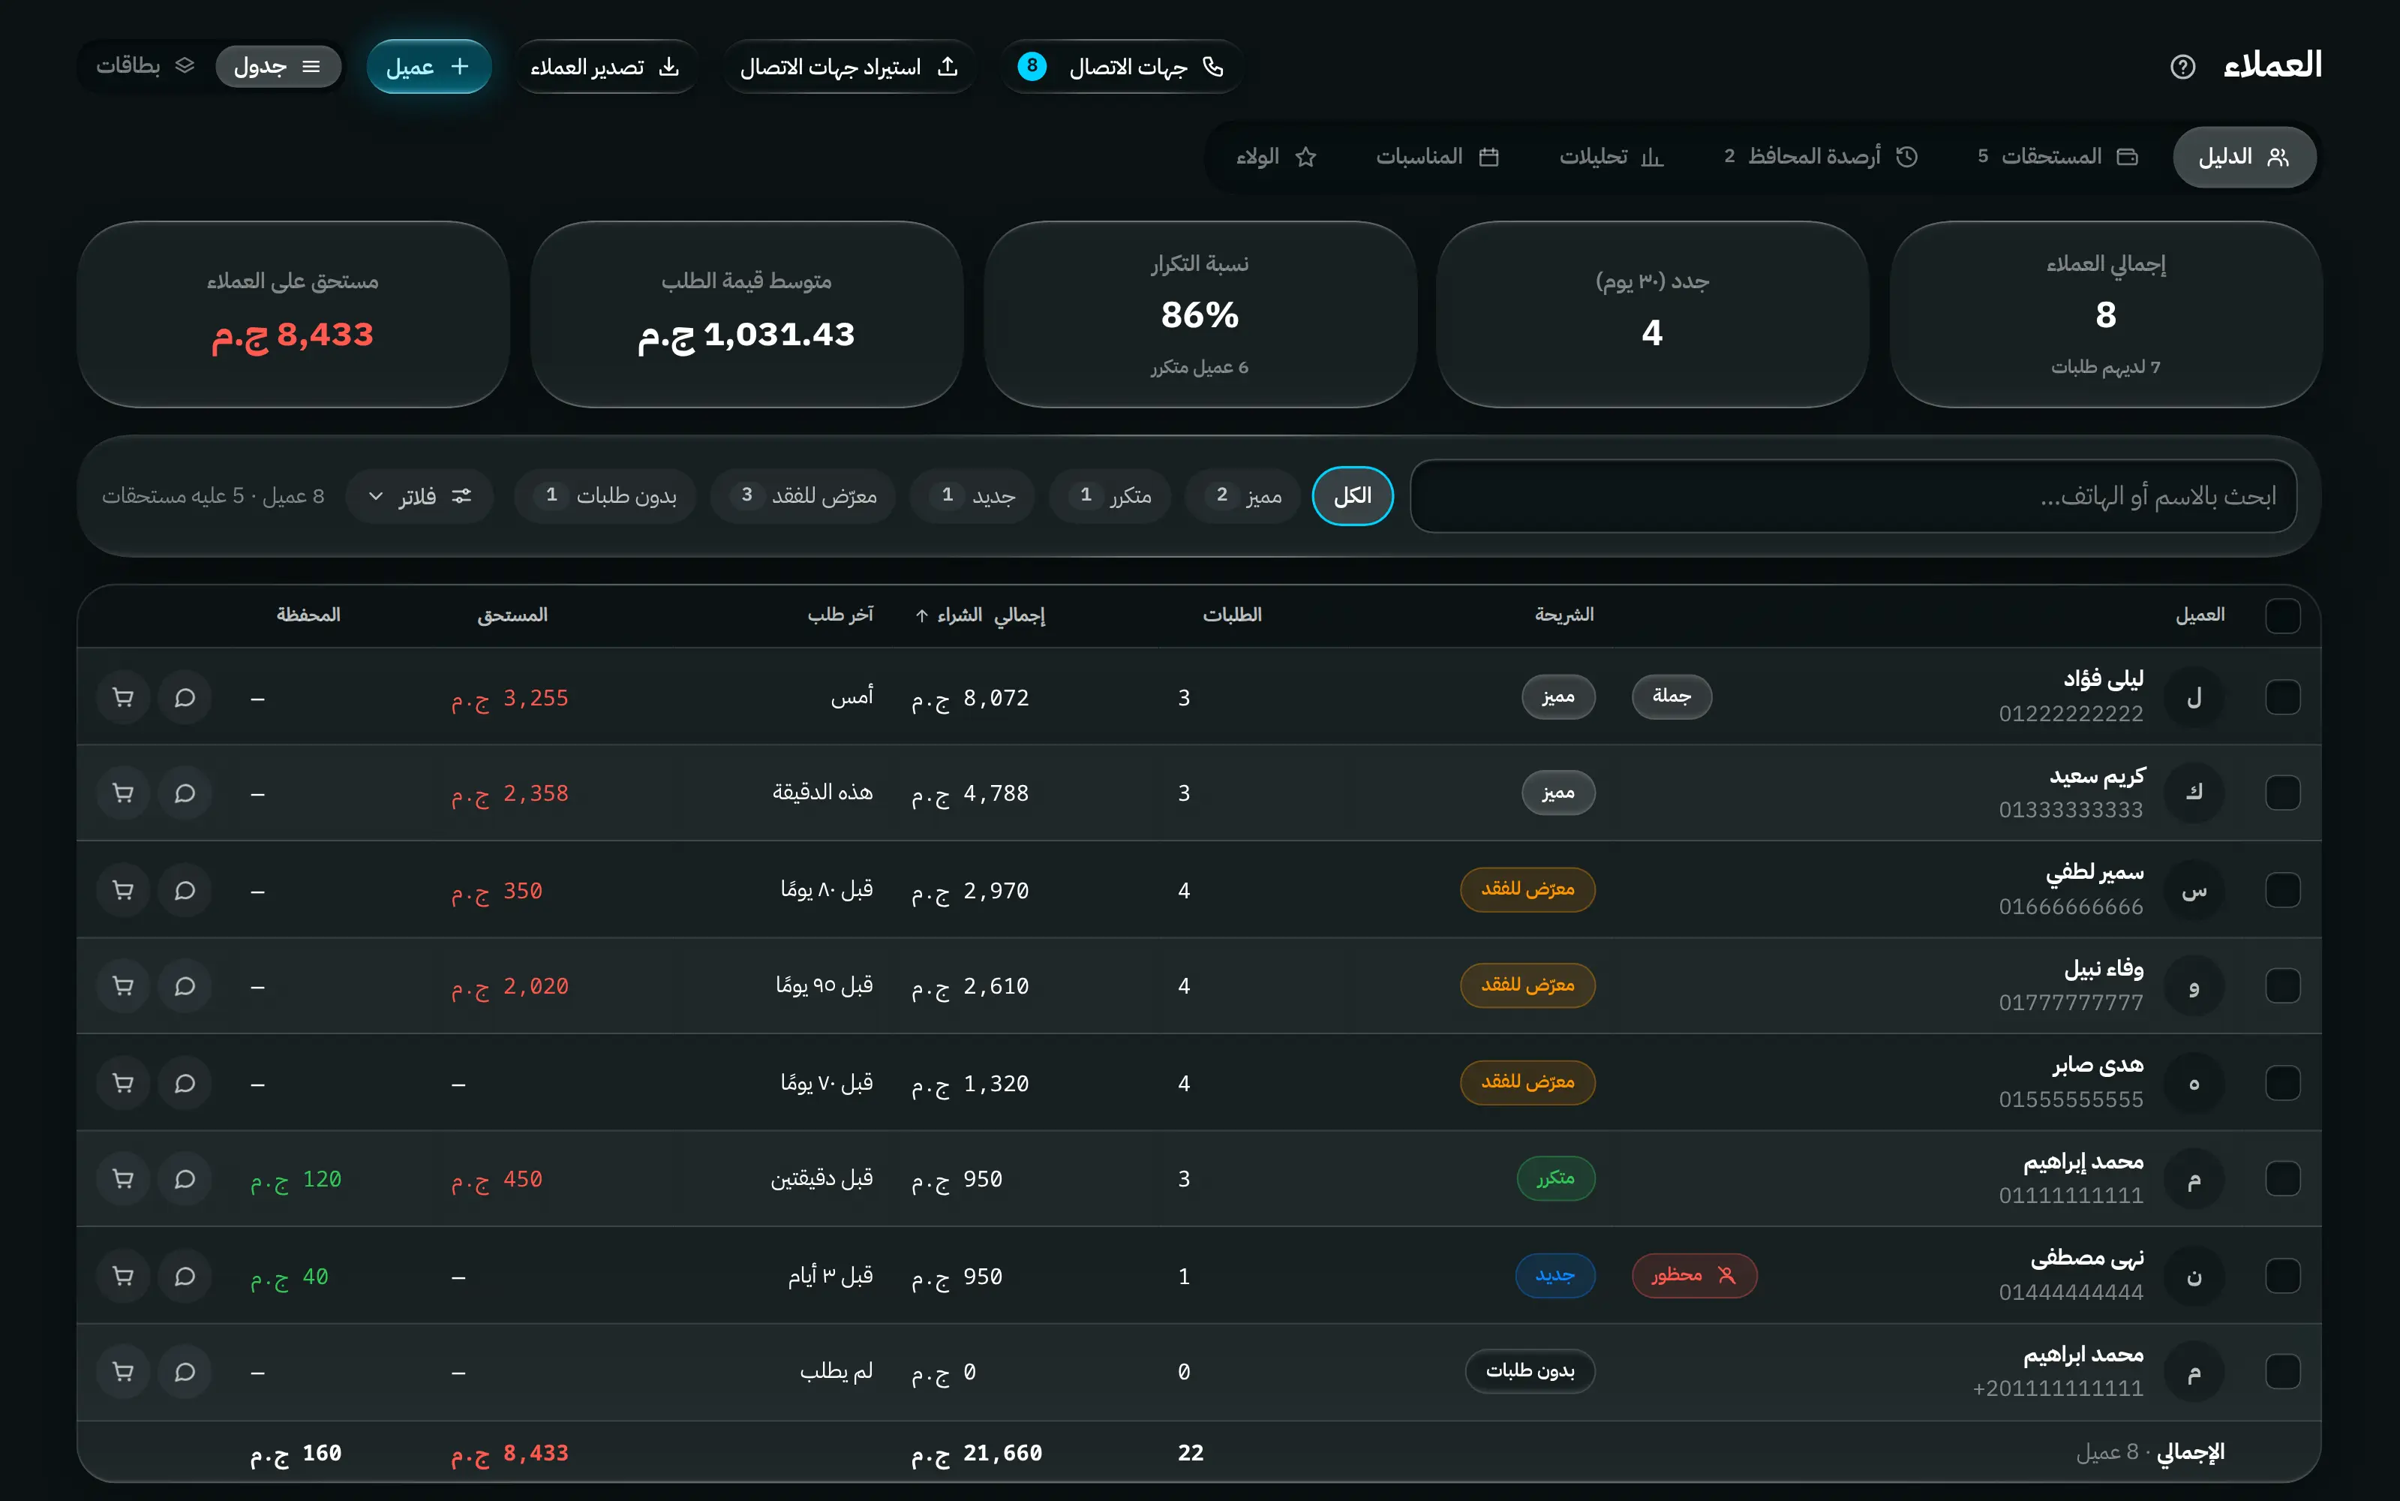
Task: Expand the فلاتر filters dropdown
Action: click(x=419, y=496)
